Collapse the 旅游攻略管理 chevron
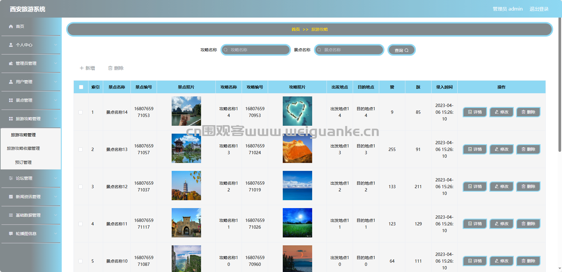The width and height of the screenshot is (562, 272). [x=56, y=119]
